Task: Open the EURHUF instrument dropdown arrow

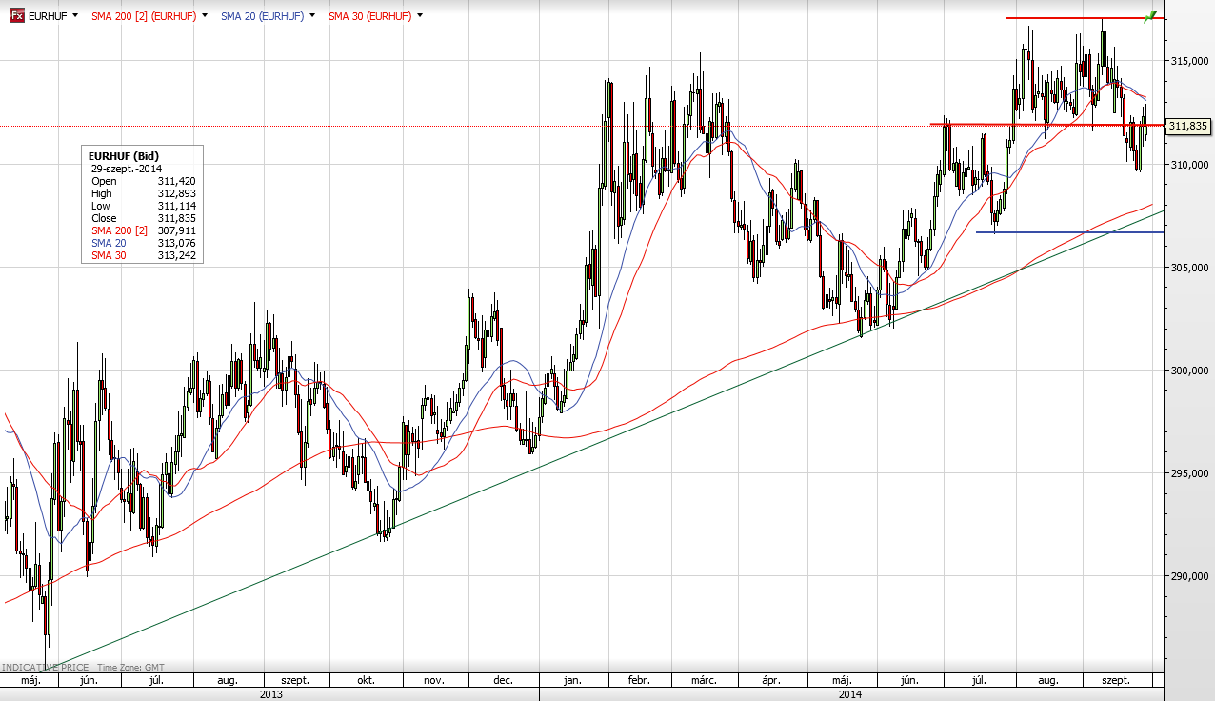Action: tap(75, 16)
